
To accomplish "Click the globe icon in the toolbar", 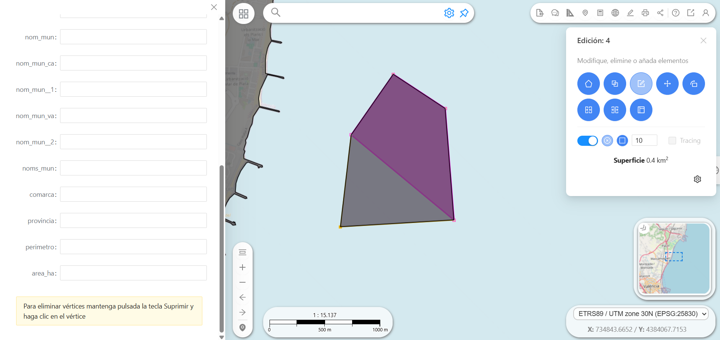I will tap(615, 13).
